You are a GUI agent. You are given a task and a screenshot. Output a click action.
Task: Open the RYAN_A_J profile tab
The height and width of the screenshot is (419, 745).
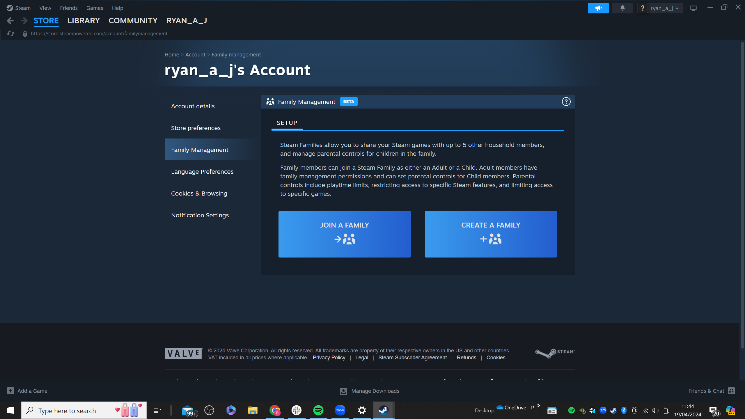coord(187,21)
